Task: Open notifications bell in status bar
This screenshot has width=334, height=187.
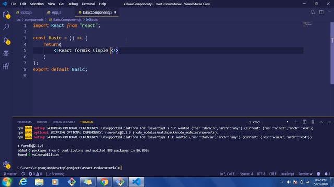Action: (327, 174)
